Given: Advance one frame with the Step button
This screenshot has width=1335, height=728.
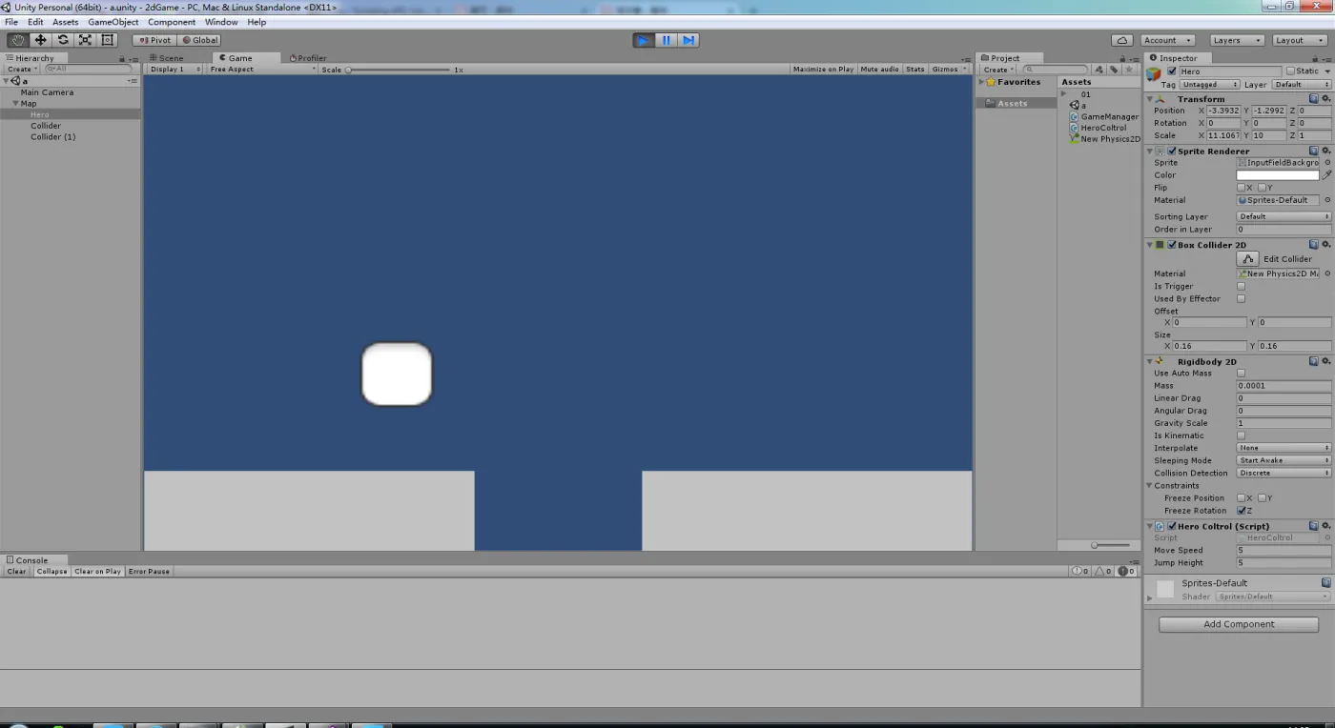Looking at the screenshot, I should tap(688, 40).
